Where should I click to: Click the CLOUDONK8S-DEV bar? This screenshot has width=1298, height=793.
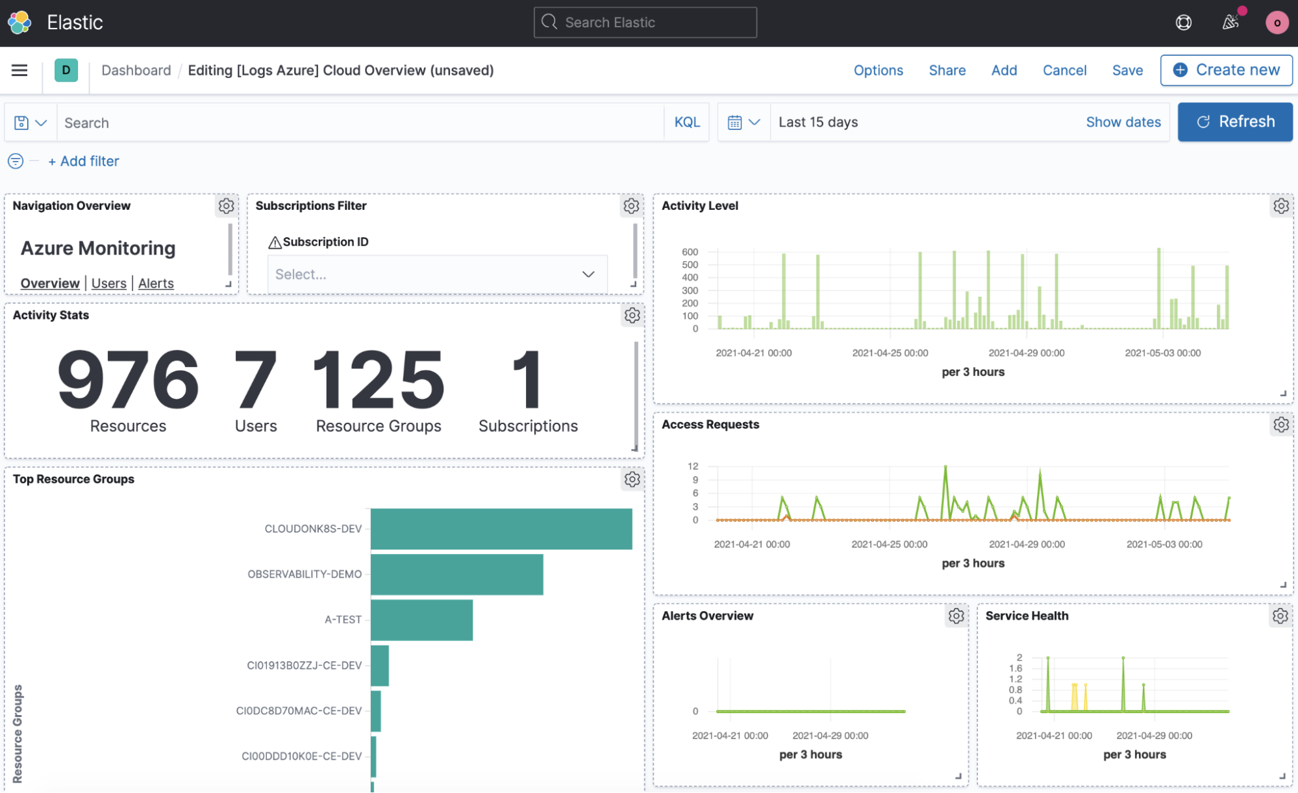pos(501,529)
